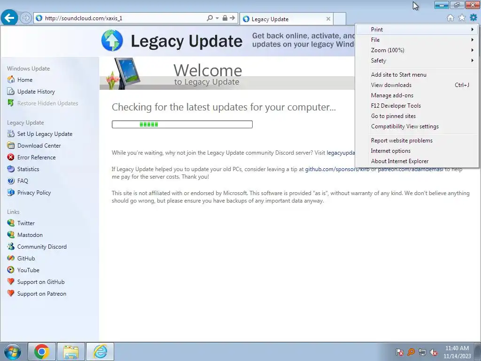Screen dimensions: 481x361
Task: Open Google Chrome from the taskbar
Action: (x=42, y=352)
